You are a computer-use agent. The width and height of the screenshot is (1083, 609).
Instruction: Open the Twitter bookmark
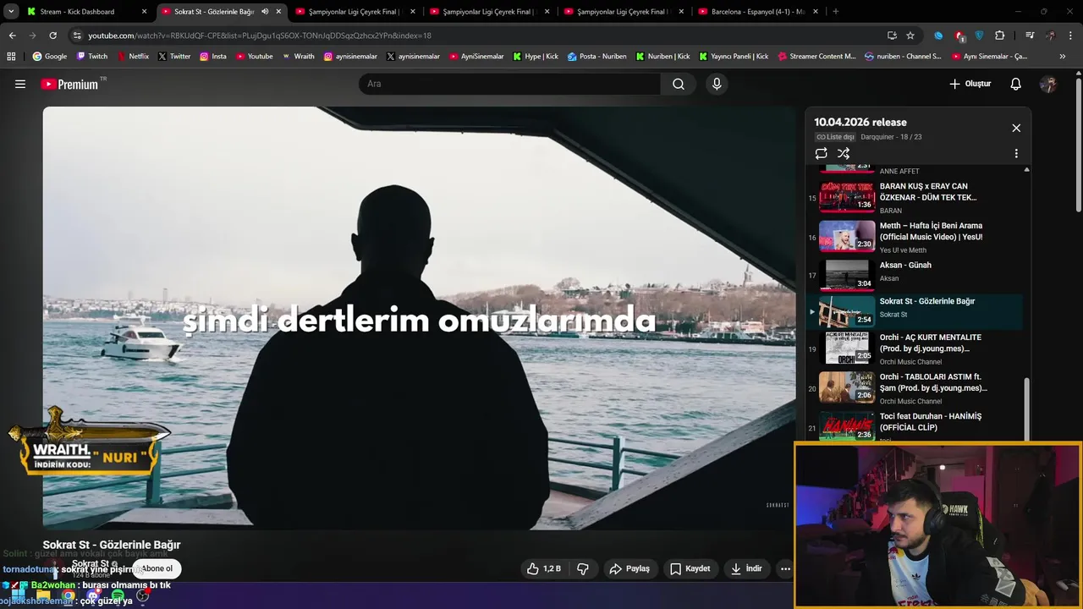tap(174, 57)
